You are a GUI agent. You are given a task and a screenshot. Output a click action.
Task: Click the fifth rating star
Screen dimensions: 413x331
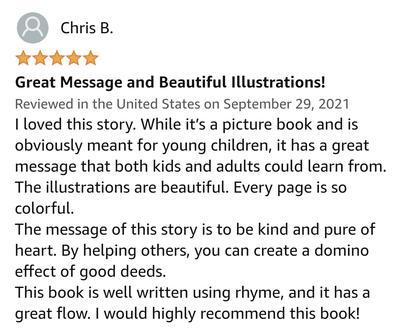pyautogui.click(x=91, y=58)
